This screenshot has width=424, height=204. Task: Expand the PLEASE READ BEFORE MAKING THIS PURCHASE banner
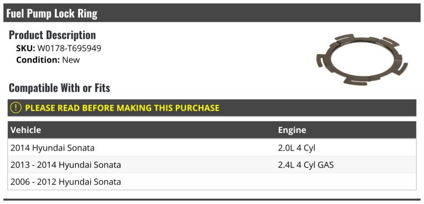(x=211, y=108)
